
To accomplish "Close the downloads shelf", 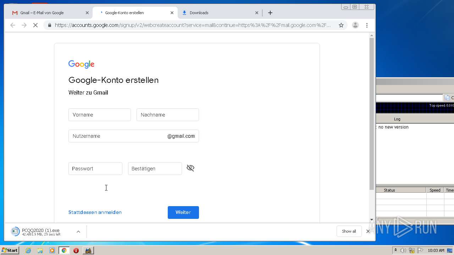I will tap(368, 231).
